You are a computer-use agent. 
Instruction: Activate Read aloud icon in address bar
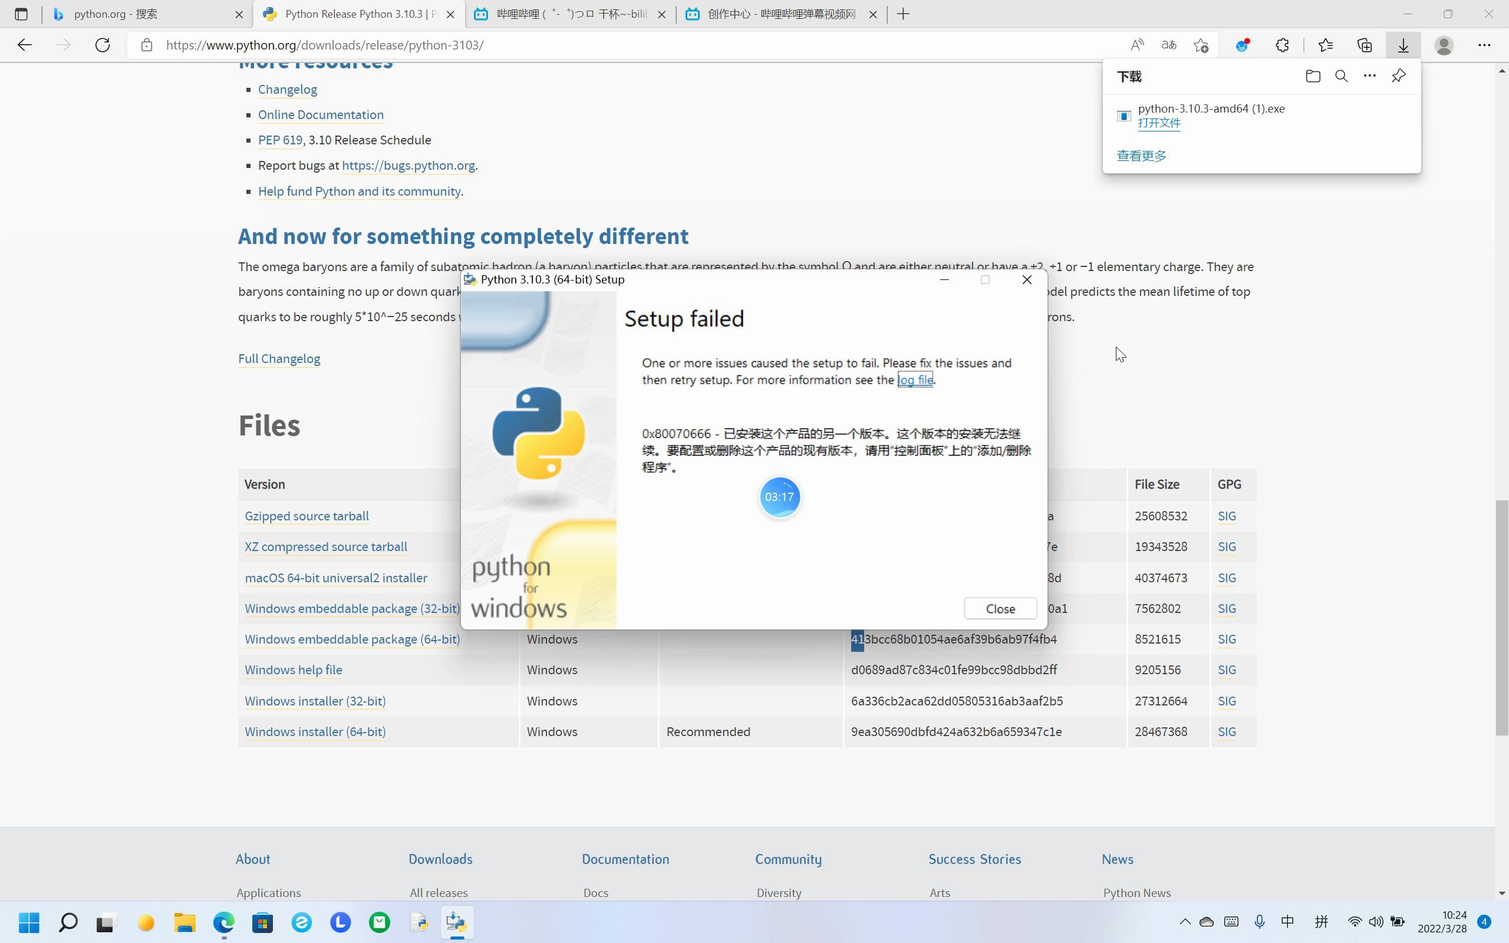[x=1136, y=45]
